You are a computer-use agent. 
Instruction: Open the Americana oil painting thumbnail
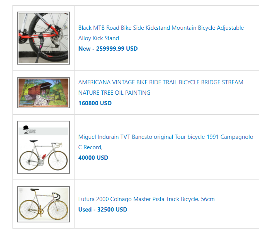pos(43,92)
